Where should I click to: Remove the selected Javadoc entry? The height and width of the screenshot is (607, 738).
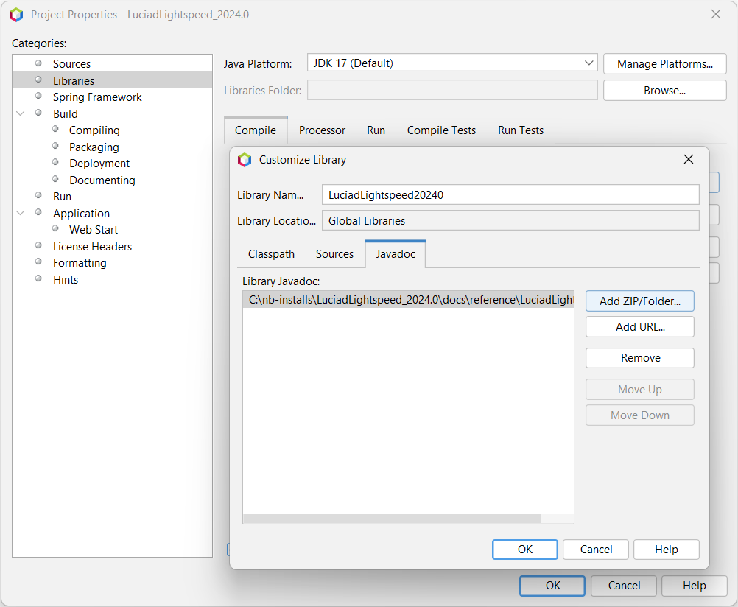tap(639, 358)
